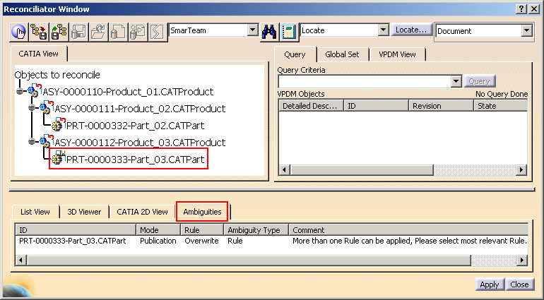Click the greyed-out floppy disk save icon
The image size is (544, 300).
pos(78,31)
